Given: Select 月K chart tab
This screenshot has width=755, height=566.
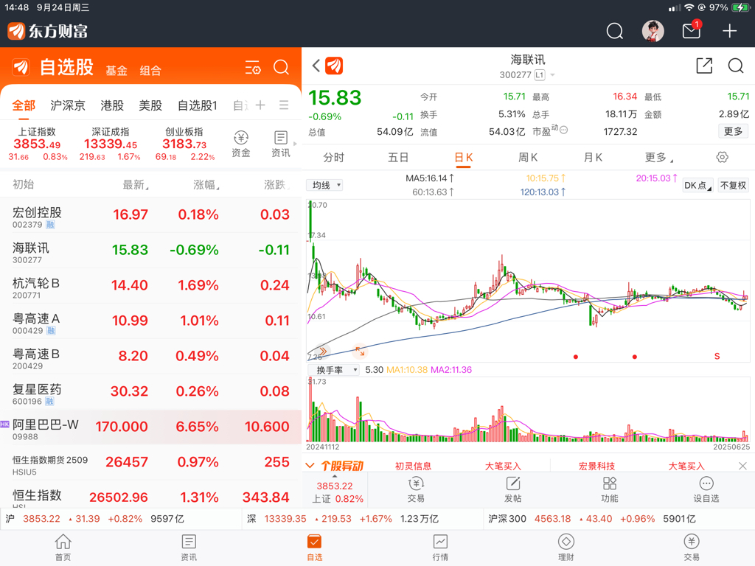Looking at the screenshot, I should pos(593,158).
